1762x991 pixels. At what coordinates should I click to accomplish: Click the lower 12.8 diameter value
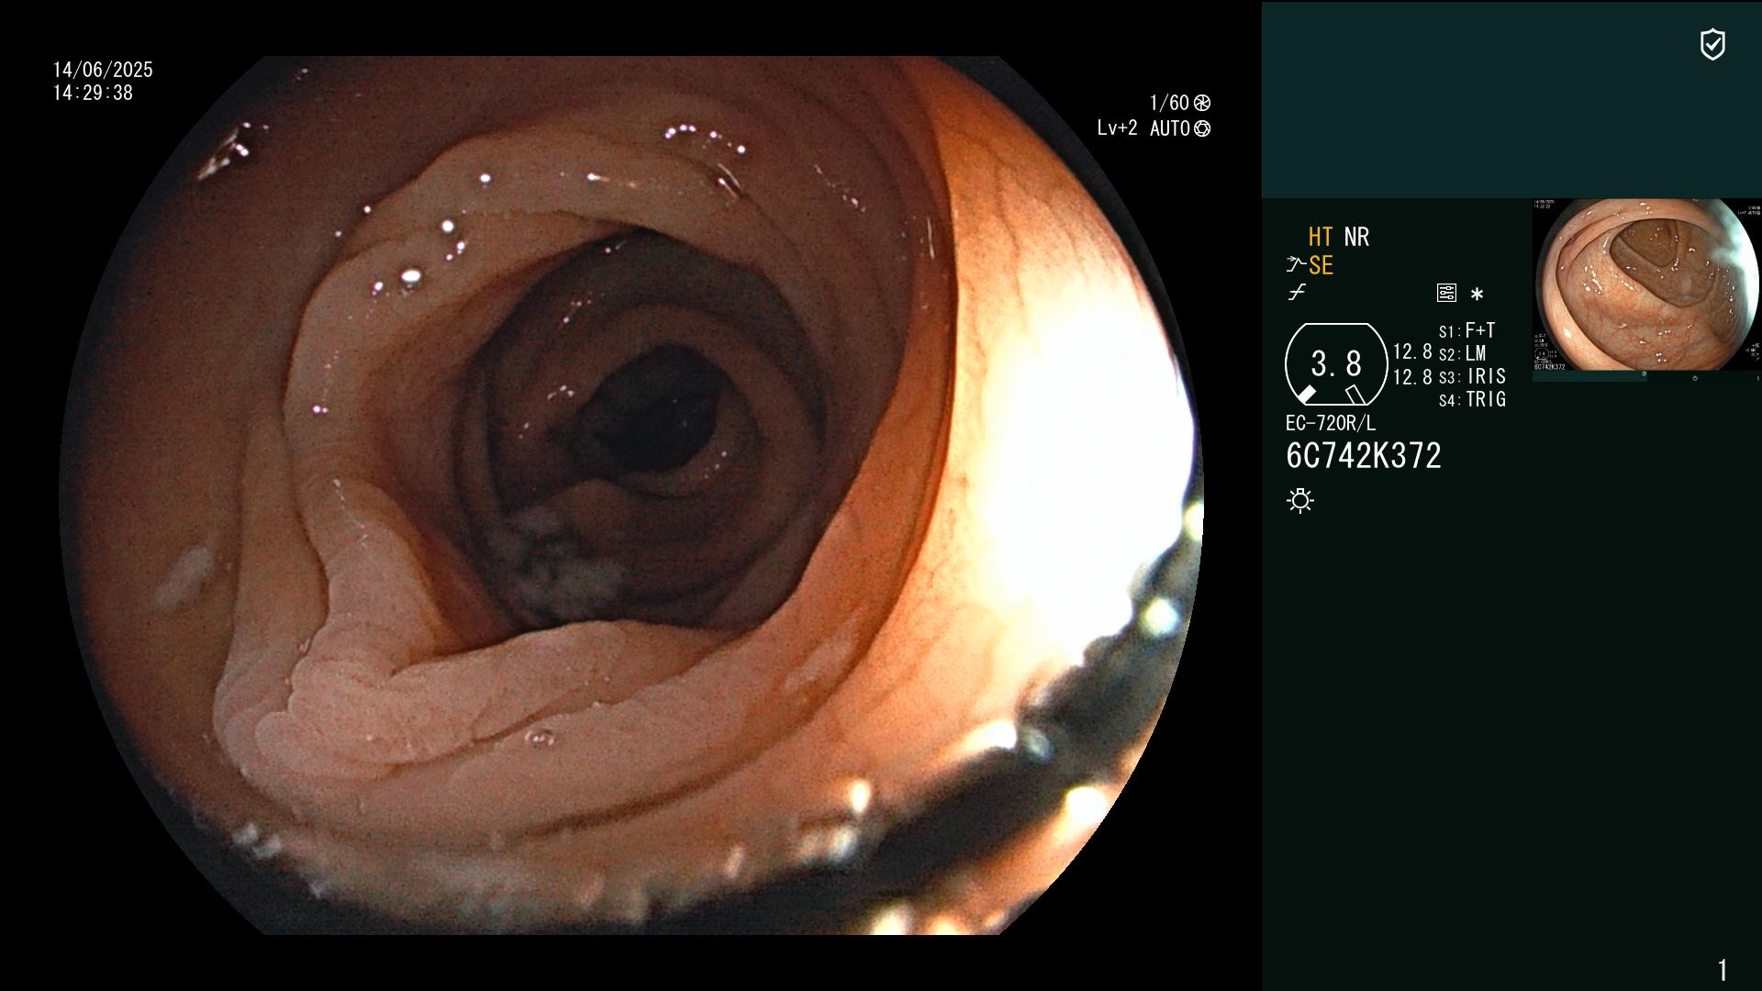[x=1412, y=377]
